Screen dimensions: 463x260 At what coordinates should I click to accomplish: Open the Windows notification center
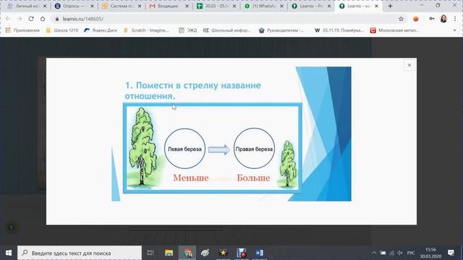click(451, 253)
